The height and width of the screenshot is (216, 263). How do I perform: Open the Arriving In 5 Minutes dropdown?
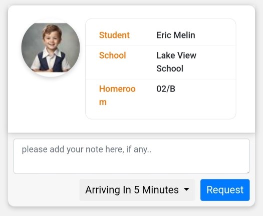[x=137, y=190]
